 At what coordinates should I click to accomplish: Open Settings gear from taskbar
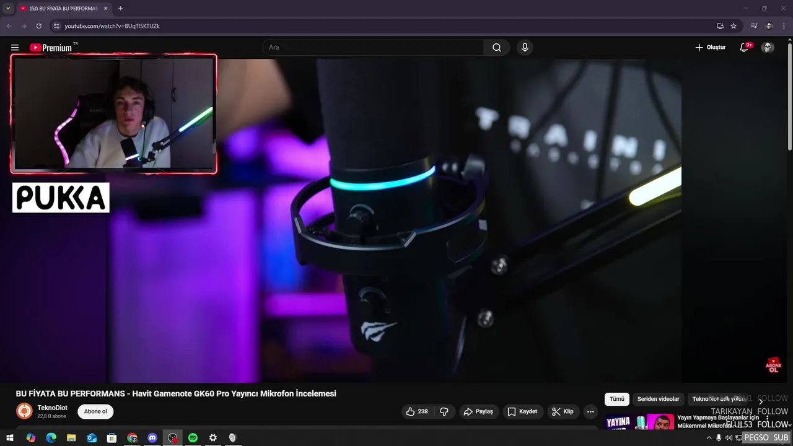click(213, 438)
